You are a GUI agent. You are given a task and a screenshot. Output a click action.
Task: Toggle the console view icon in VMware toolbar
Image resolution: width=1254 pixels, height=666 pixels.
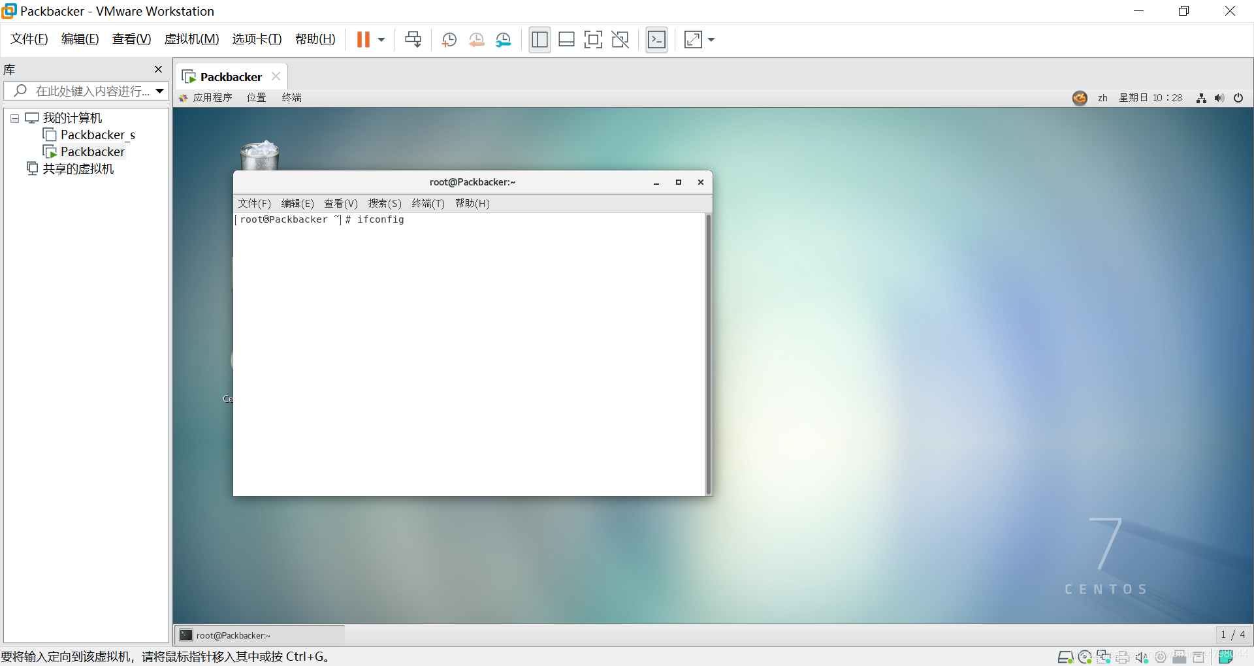click(656, 40)
